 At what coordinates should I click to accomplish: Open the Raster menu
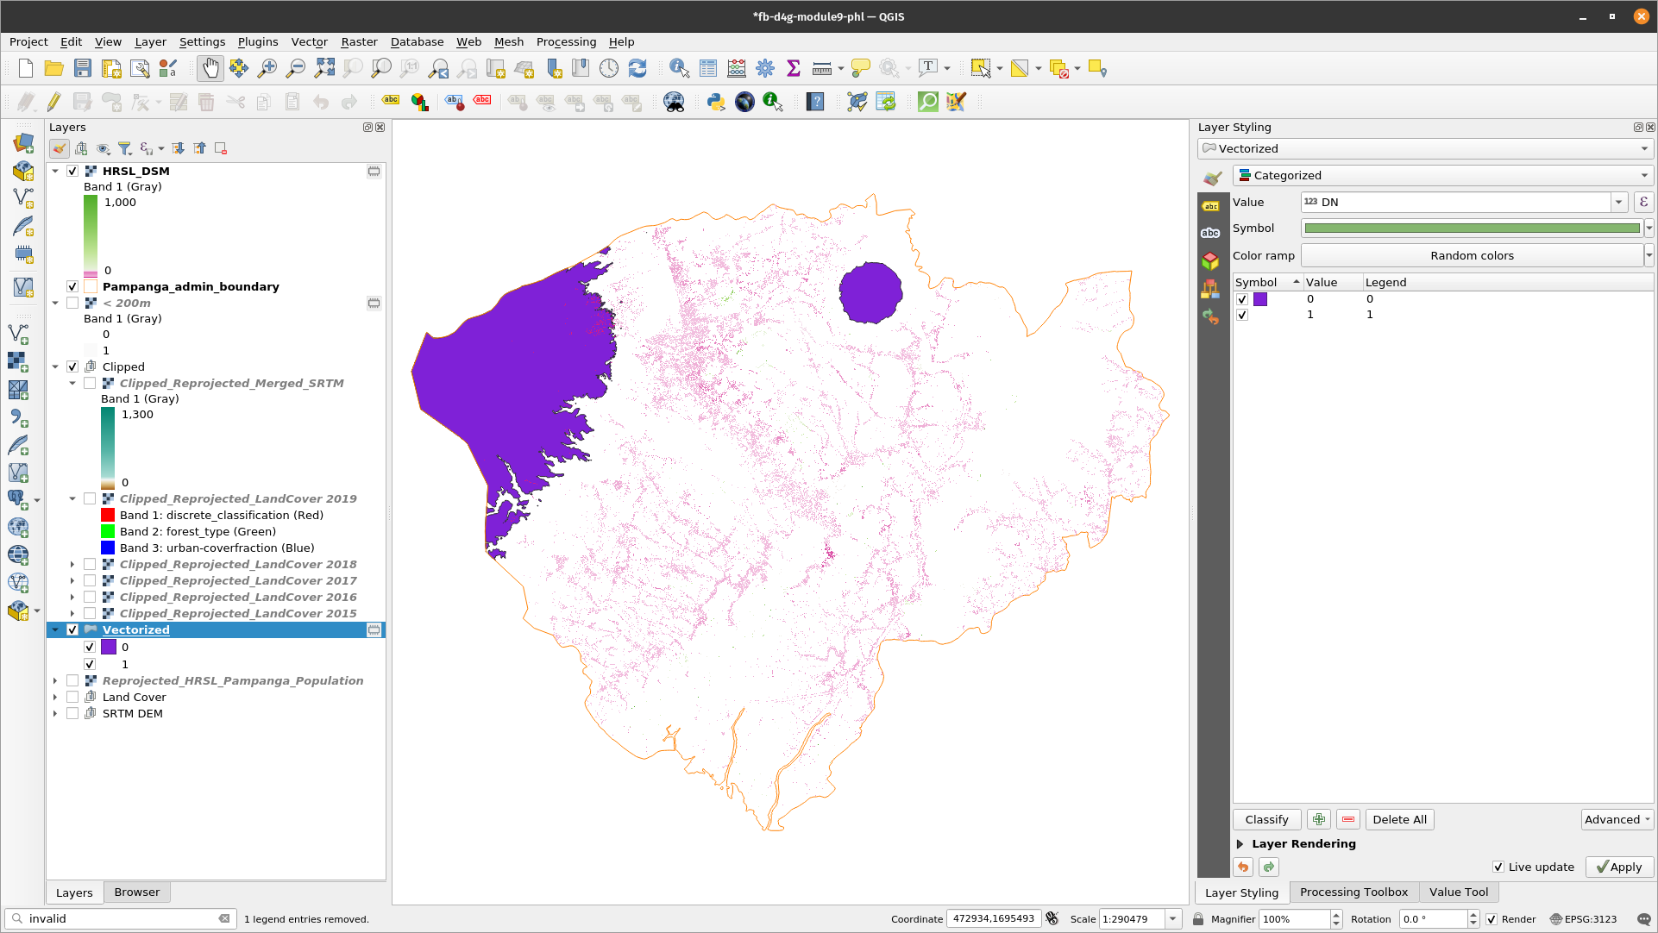pyautogui.click(x=359, y=41)
